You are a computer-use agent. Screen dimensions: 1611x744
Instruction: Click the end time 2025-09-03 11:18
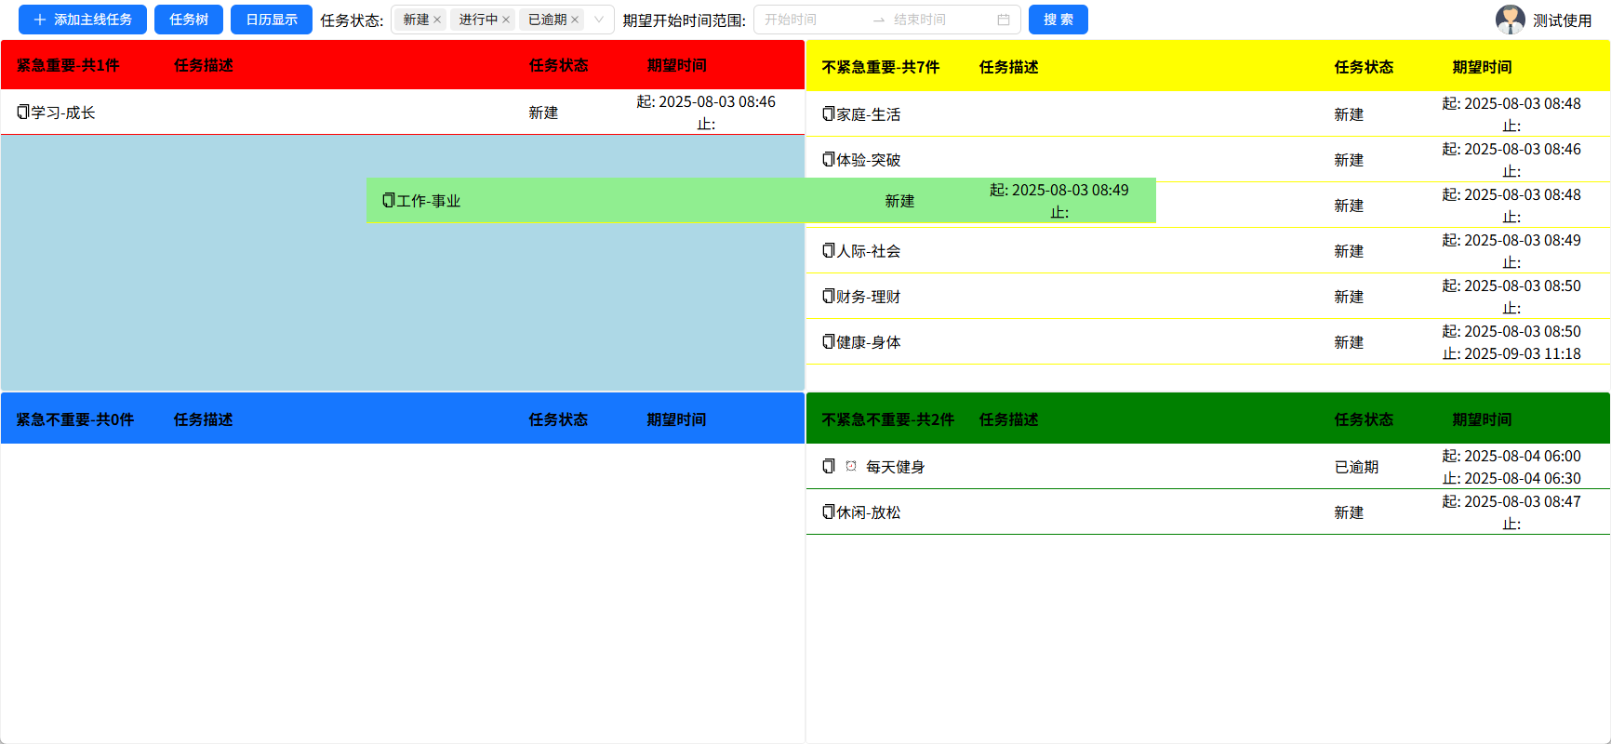1511,353
